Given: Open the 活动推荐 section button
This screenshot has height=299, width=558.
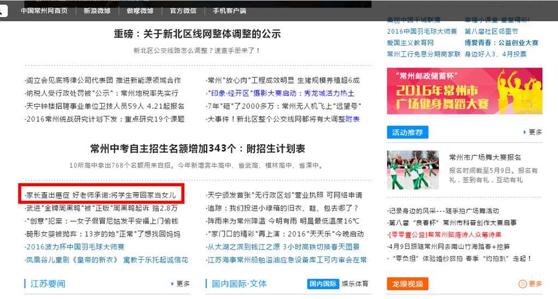Looking at the screenshot, I should [x=408, y=132].
